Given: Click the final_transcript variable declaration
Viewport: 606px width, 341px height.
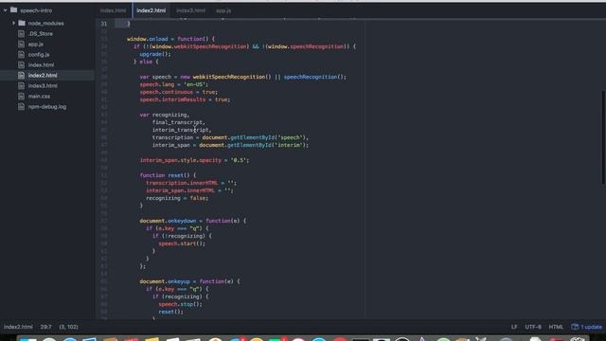Looking at the screenshot, I should coord(178,122).
